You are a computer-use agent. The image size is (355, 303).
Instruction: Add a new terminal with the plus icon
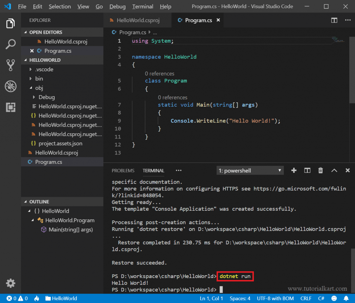[294, 170]
